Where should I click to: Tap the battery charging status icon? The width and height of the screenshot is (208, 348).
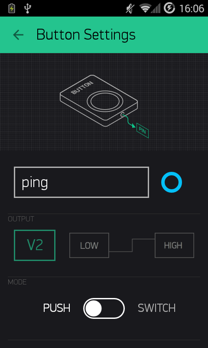coord(12,8)
